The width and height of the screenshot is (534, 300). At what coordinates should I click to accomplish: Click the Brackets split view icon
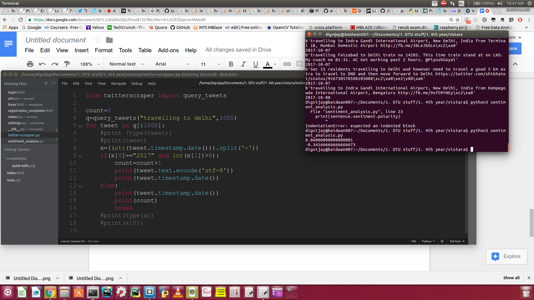pos(53,83)
